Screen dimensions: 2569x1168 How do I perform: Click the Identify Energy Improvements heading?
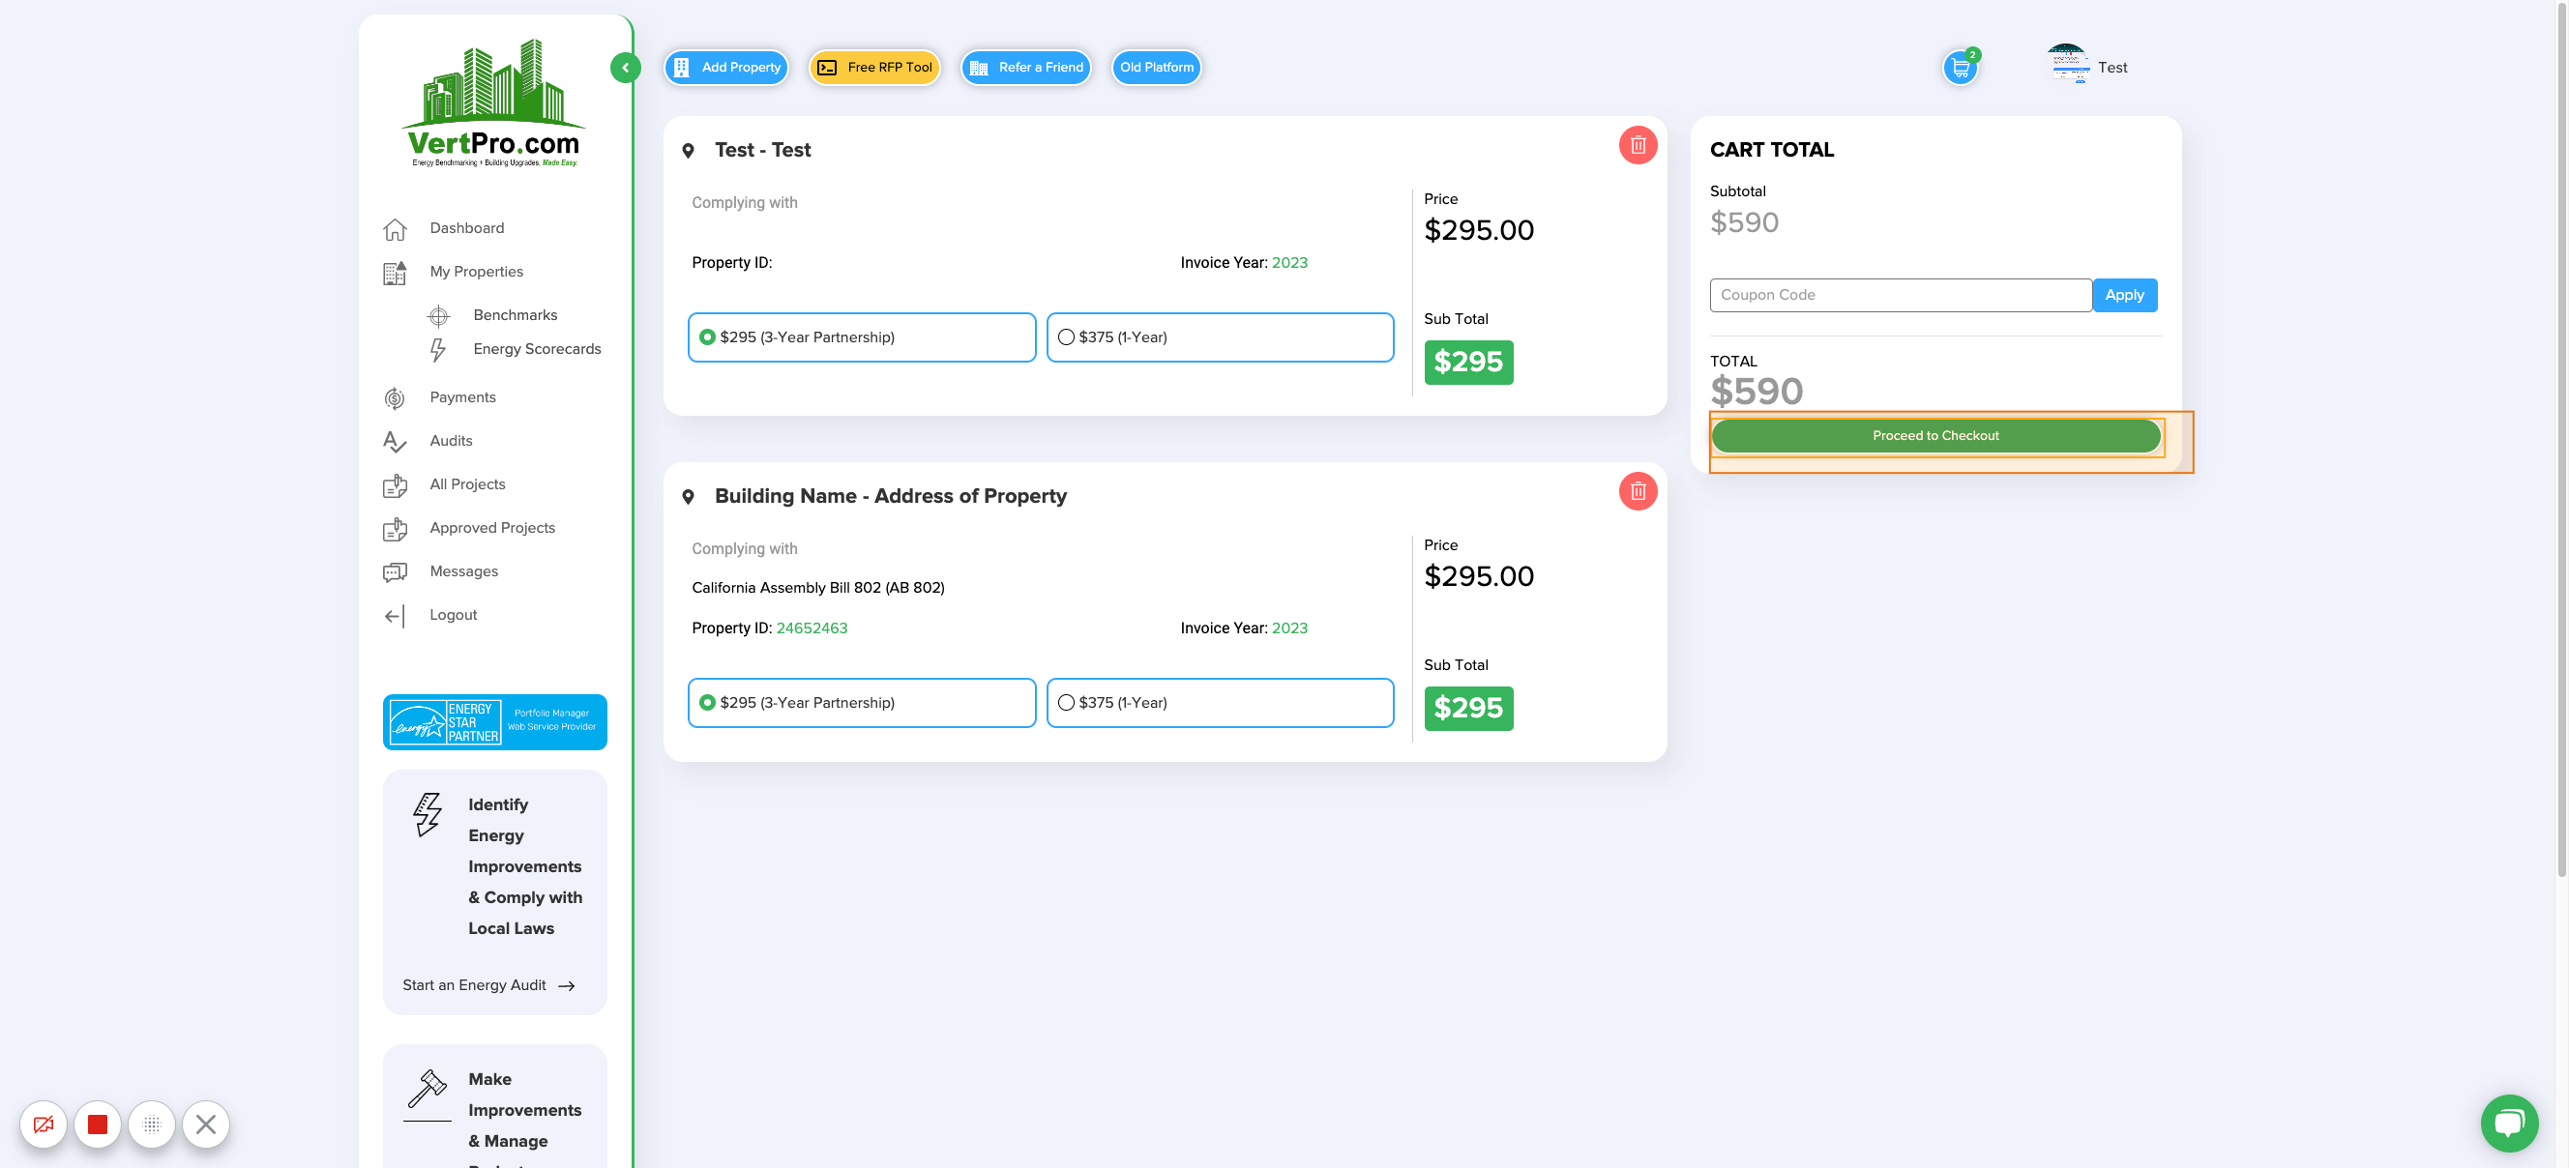(x=525, y=866)
